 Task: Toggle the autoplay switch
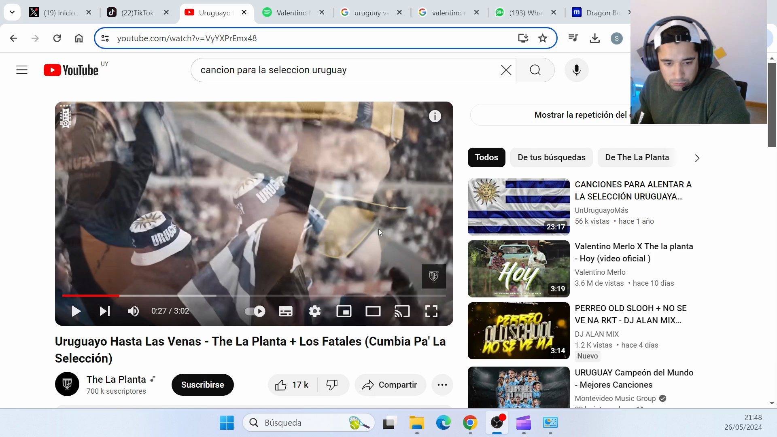point(255,311)
